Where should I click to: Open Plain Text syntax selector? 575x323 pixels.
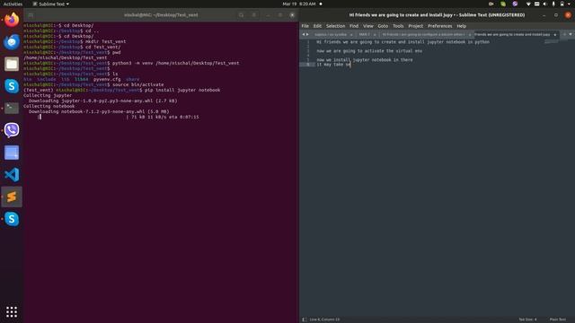point(557,319)
